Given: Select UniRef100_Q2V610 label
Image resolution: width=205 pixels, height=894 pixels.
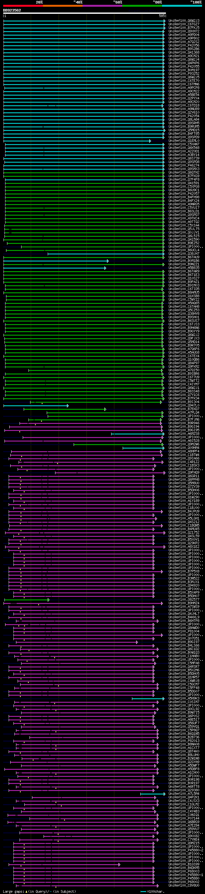Looking at the screenshot, I should pyautogui.click(x=184, y=112).
